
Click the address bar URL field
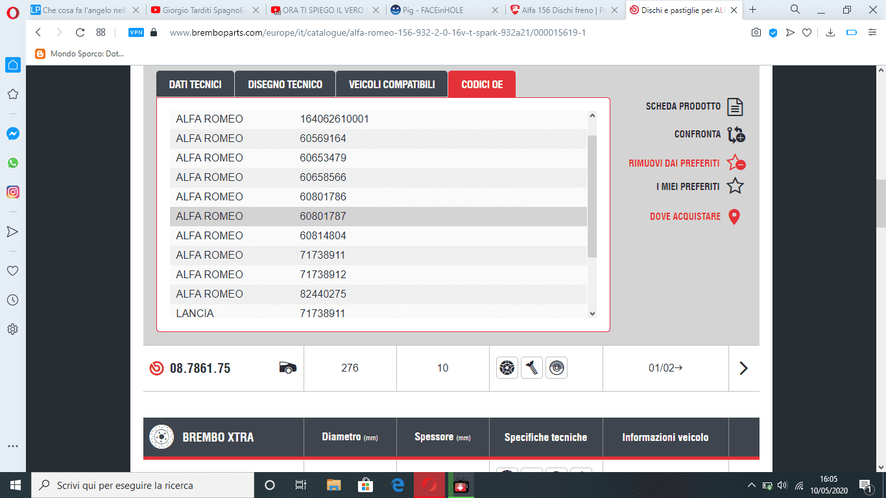(x=376, y=32)
